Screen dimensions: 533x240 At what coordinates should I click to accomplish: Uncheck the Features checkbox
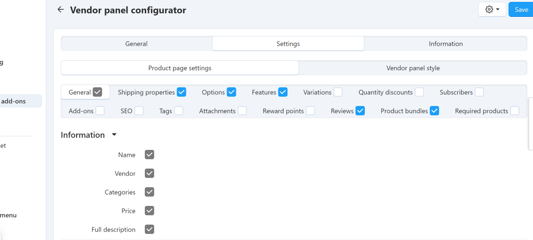click(x=283, y=92)
